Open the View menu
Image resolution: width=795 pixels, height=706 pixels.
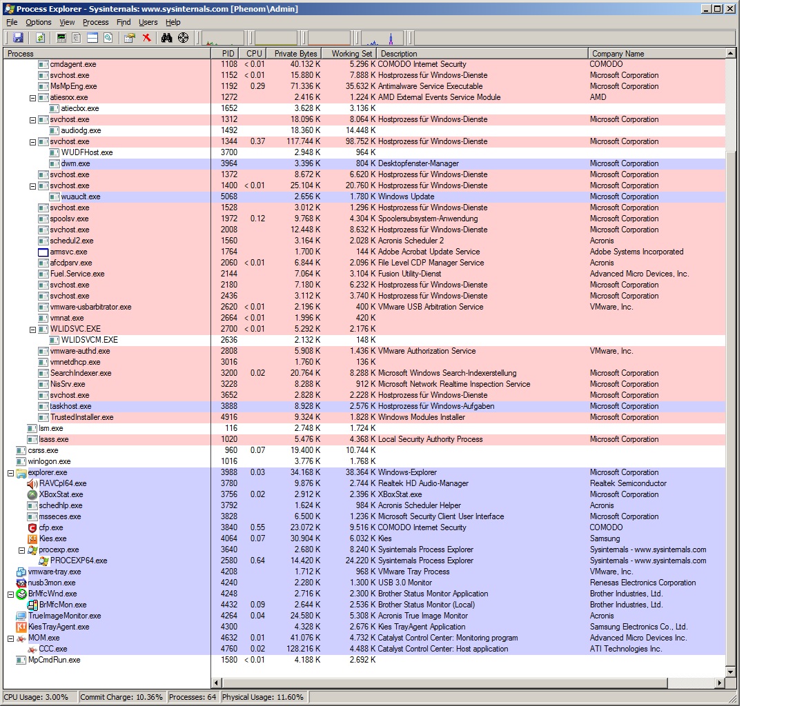coord(67,22)
